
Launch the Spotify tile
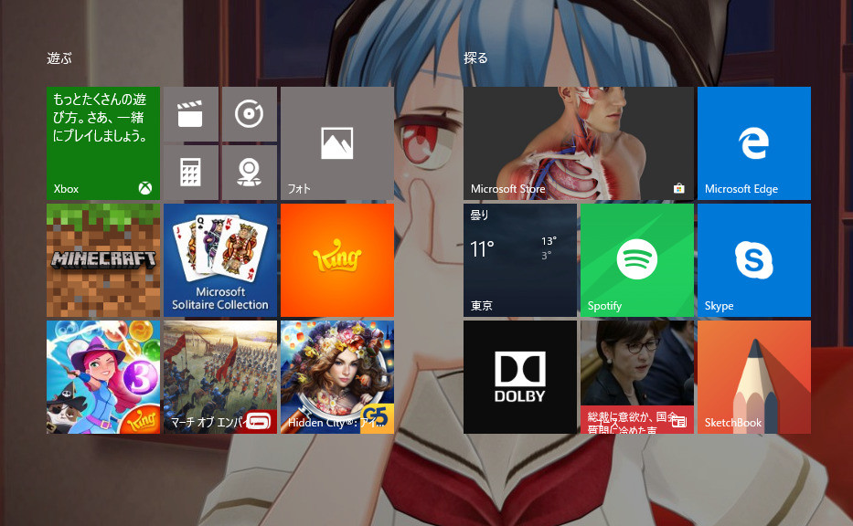(x=637, y=260)
